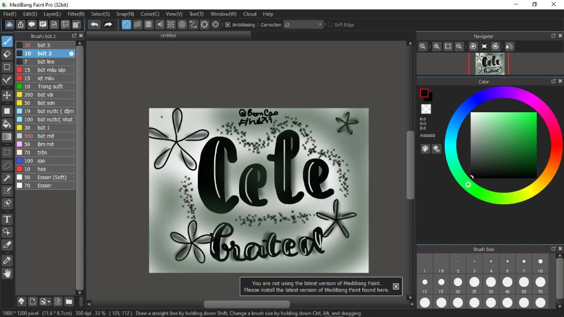
Task: Open the Layer(L) menu
Action: tap(52, 14)
